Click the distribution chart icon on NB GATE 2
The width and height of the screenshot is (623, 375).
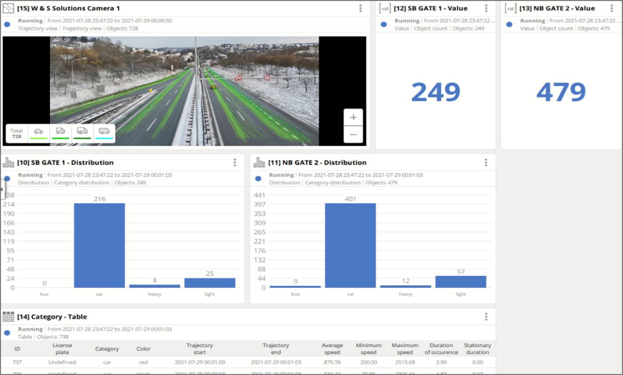tap(257, 162)
